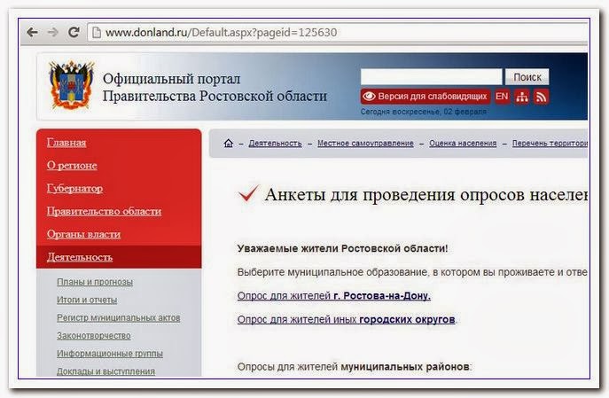
Task: Click the home icon in breadcrumbs
Action: (x=229, y=144)
